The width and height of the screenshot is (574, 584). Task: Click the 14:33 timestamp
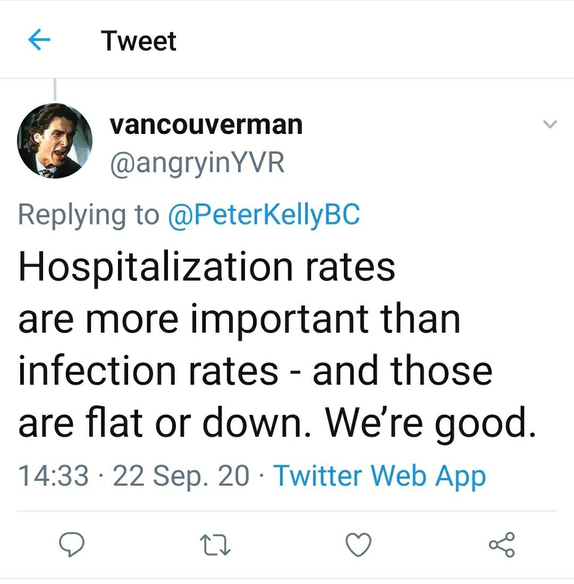(x=53, y=475)
